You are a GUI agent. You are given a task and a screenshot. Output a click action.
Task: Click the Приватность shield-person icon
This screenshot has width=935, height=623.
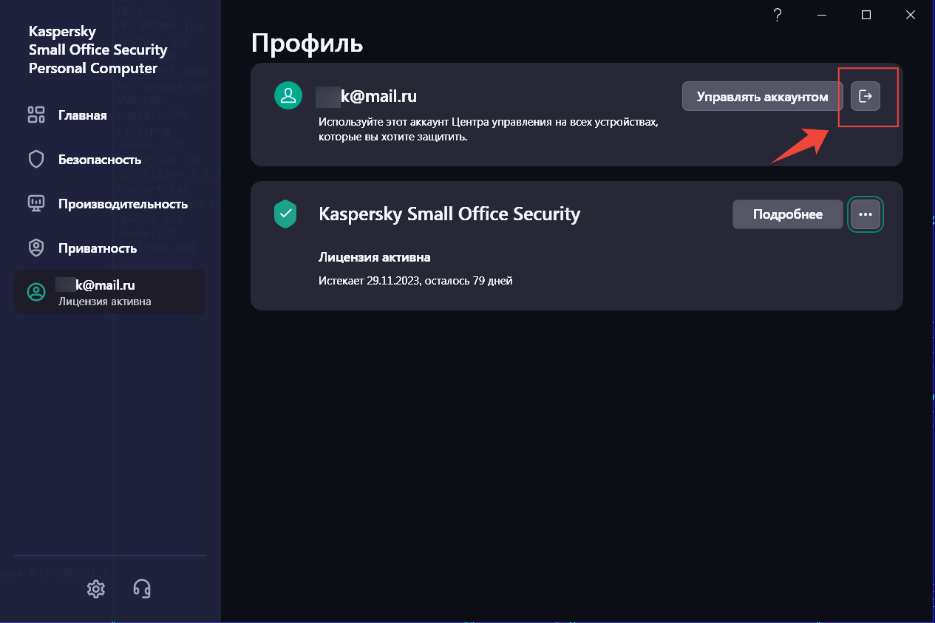click(36, 248)
